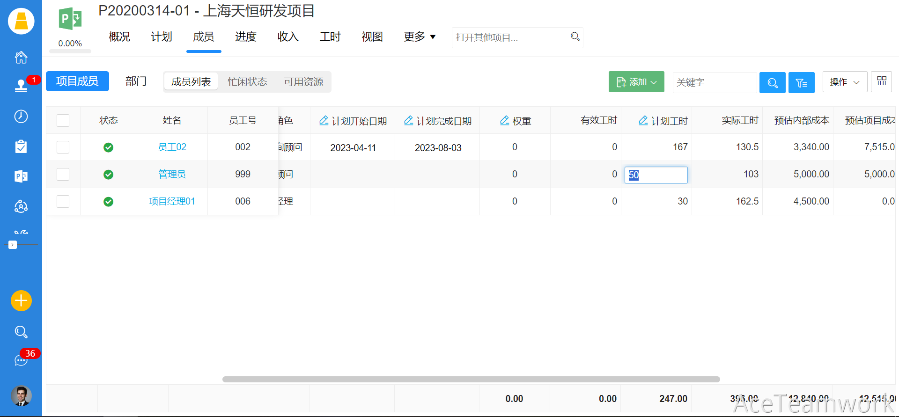This screenshot has height=417, width=899.
Task: Click the yellow plus add button
Action: click(x=21, y=300)
